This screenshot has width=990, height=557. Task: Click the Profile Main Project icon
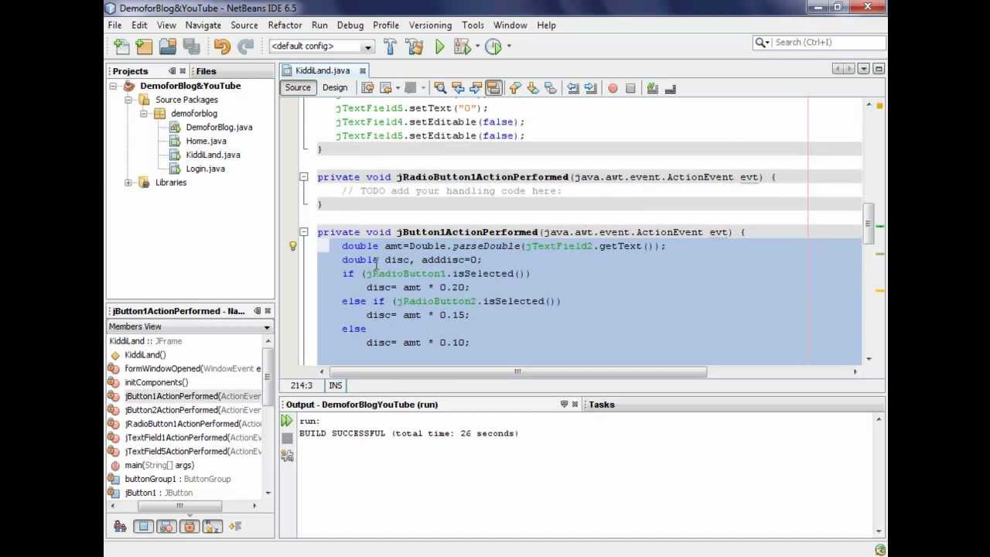(493, 46)
